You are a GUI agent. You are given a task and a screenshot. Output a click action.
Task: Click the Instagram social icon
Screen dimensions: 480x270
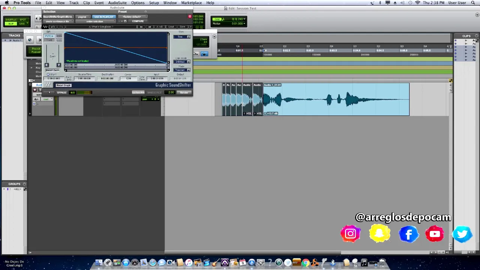tap(351, 234)
